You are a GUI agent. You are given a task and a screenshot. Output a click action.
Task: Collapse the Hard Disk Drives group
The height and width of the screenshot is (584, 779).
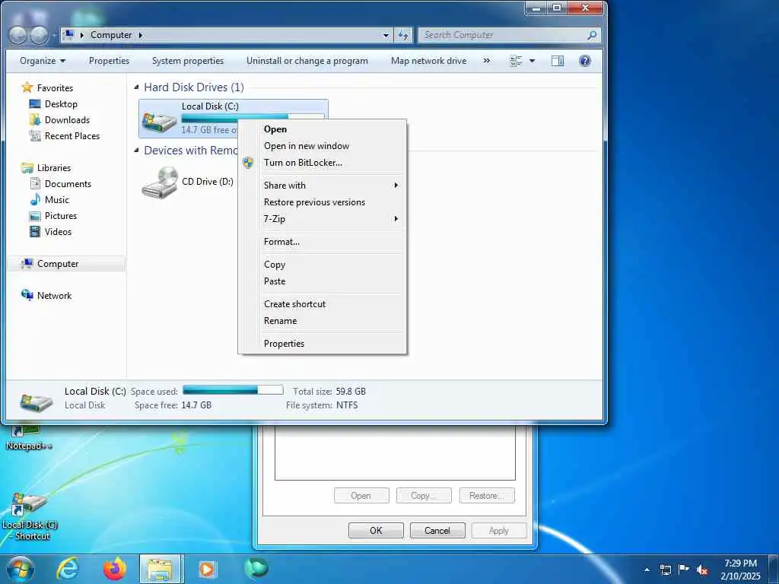pyautogui.click(x=136, y=87)
